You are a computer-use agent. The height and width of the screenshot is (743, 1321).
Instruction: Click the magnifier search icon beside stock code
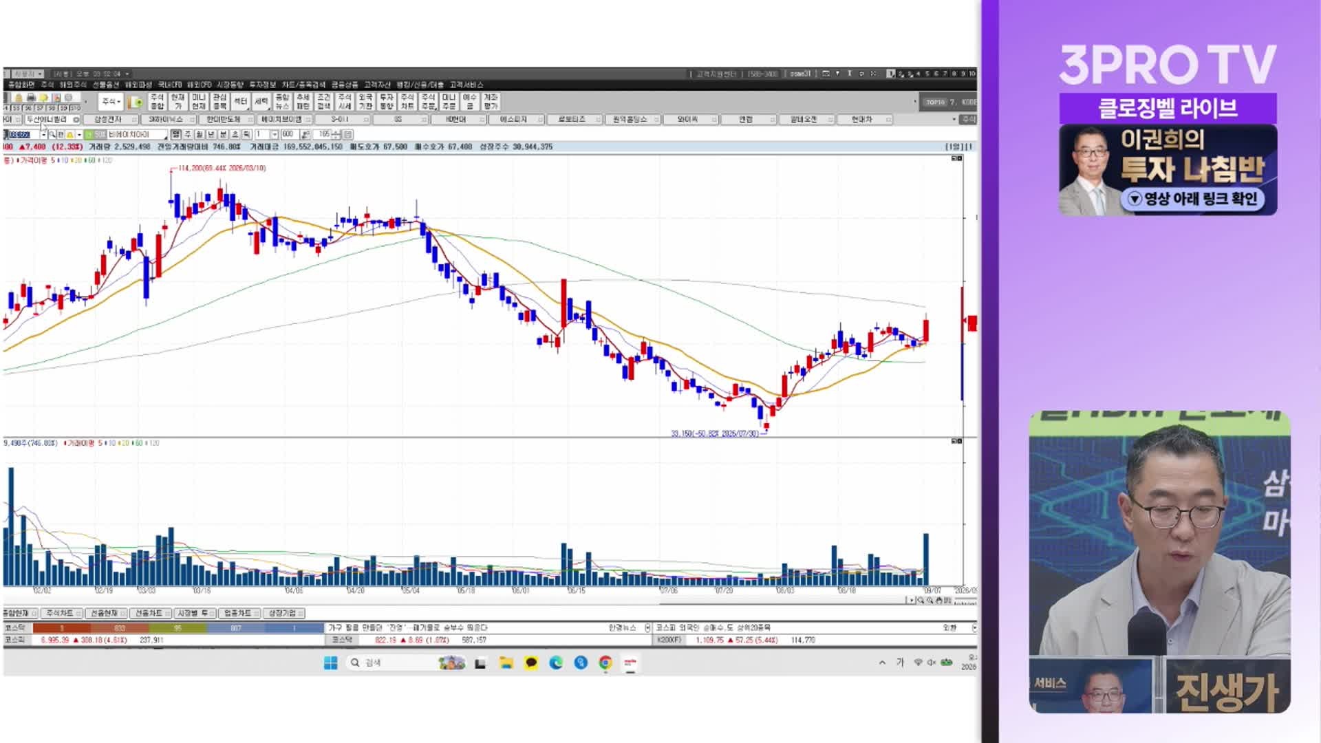(52, 135)
